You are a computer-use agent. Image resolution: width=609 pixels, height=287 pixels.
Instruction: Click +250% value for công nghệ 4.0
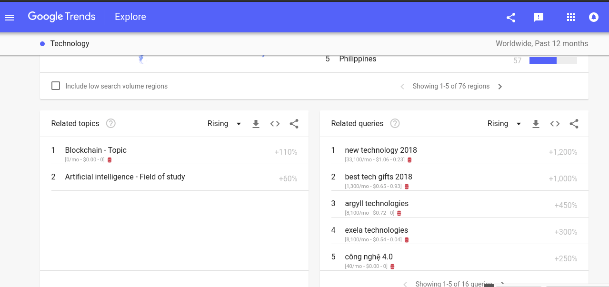tap(566, 259)
